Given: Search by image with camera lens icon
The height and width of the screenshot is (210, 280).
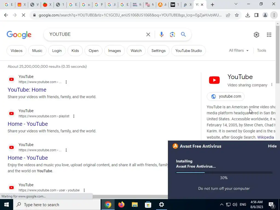Looking at the screenshot, I should 173,34.
